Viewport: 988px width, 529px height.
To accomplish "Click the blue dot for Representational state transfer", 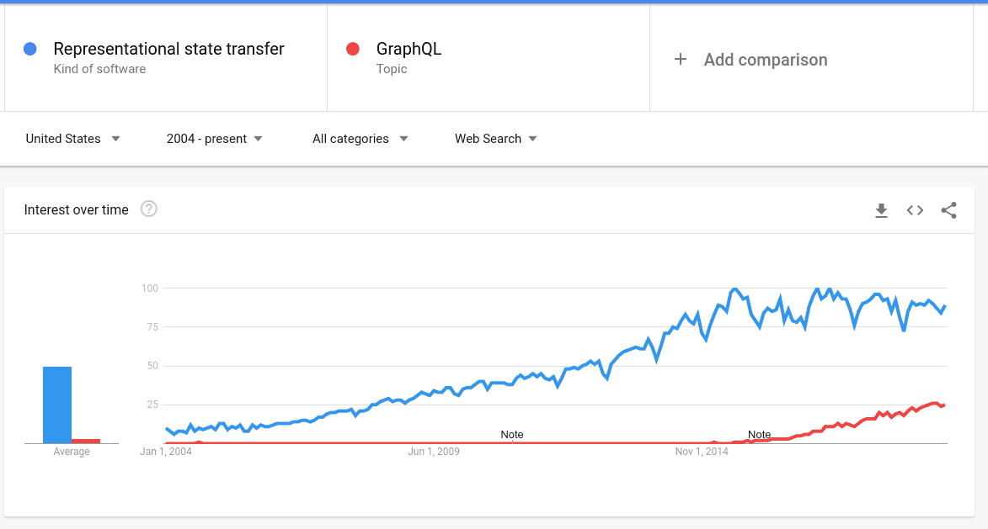I will pyautogui.click(x=30, y=49).
